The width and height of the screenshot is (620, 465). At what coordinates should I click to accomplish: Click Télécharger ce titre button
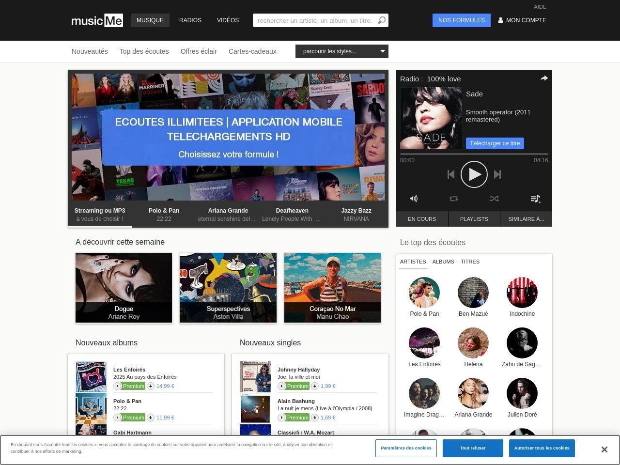[x=495, y=143]
